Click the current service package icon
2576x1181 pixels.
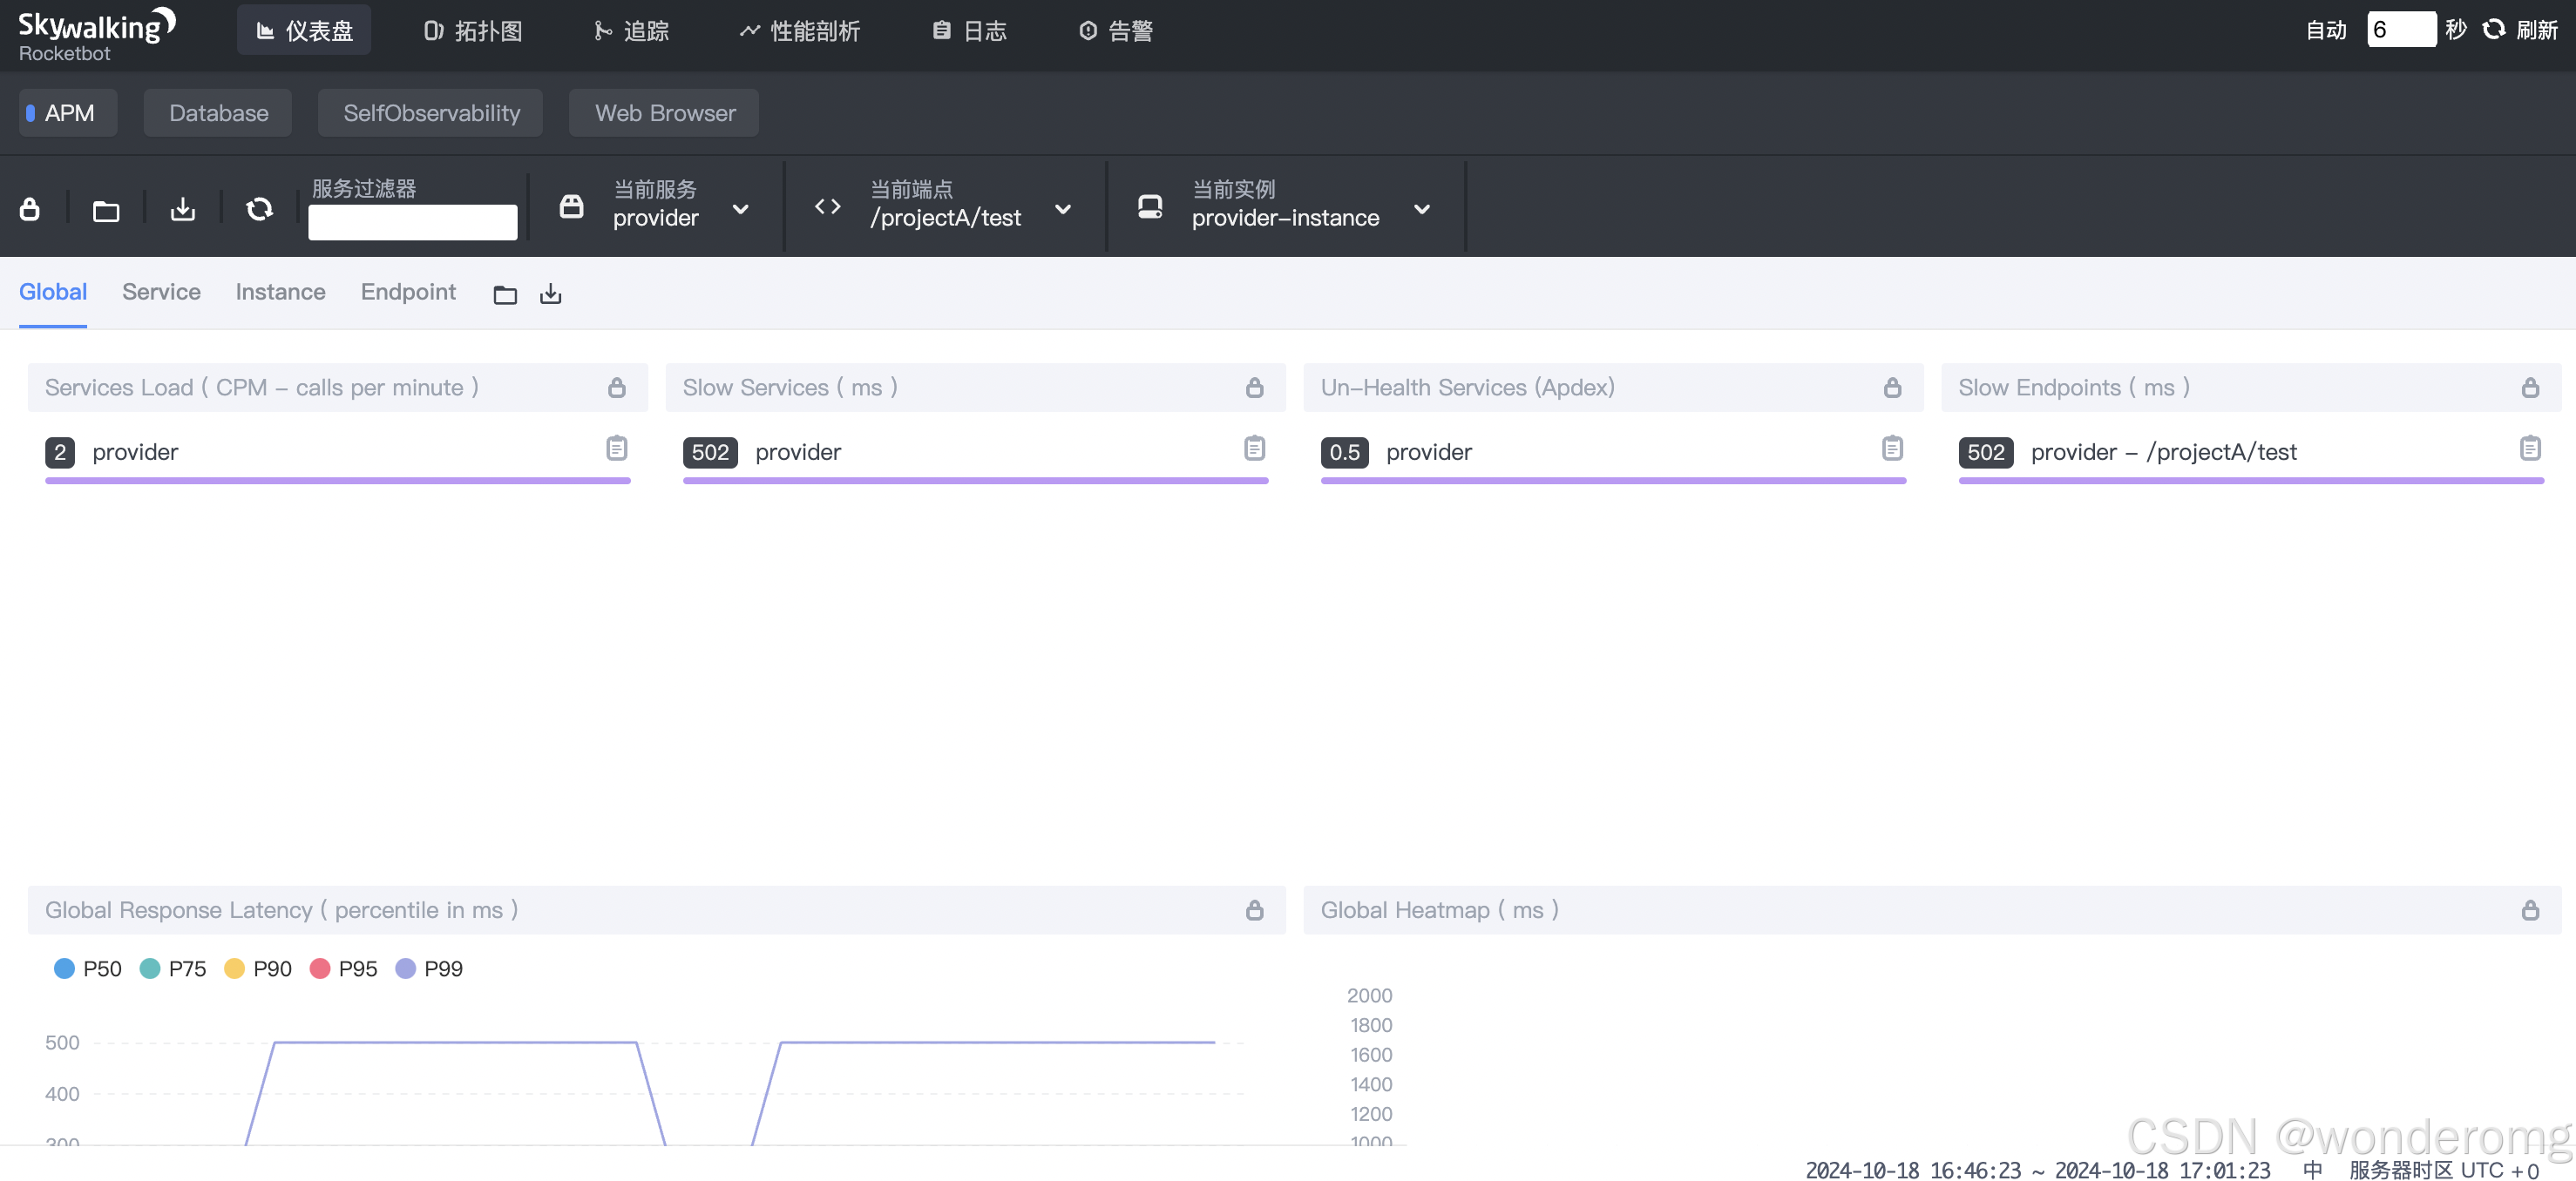(x=571, y=206)
